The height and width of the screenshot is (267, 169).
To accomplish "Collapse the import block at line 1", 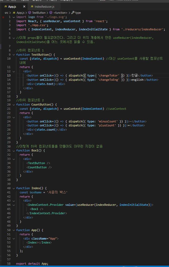I will point(14,17).
